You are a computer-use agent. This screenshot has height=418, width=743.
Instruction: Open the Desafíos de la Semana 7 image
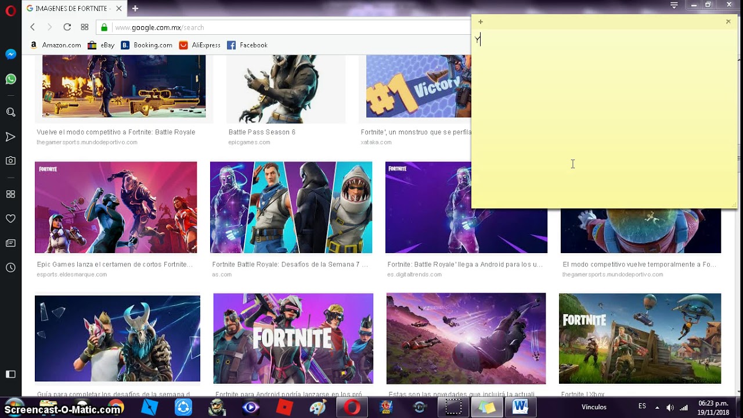(x=291, y=207)
